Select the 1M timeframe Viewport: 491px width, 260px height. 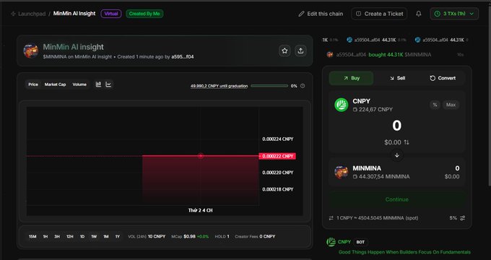(106, 236)
